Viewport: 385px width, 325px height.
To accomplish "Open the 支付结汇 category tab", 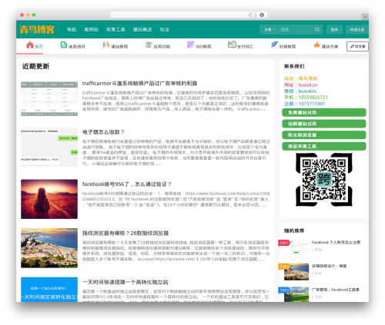I will [x=245, y=46].
